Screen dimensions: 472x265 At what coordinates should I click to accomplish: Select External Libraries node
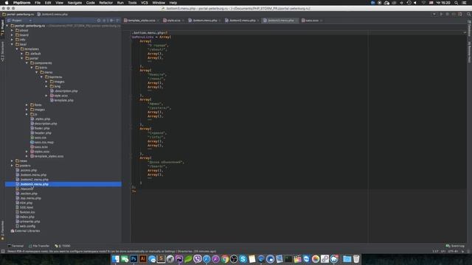coord(27,231)
